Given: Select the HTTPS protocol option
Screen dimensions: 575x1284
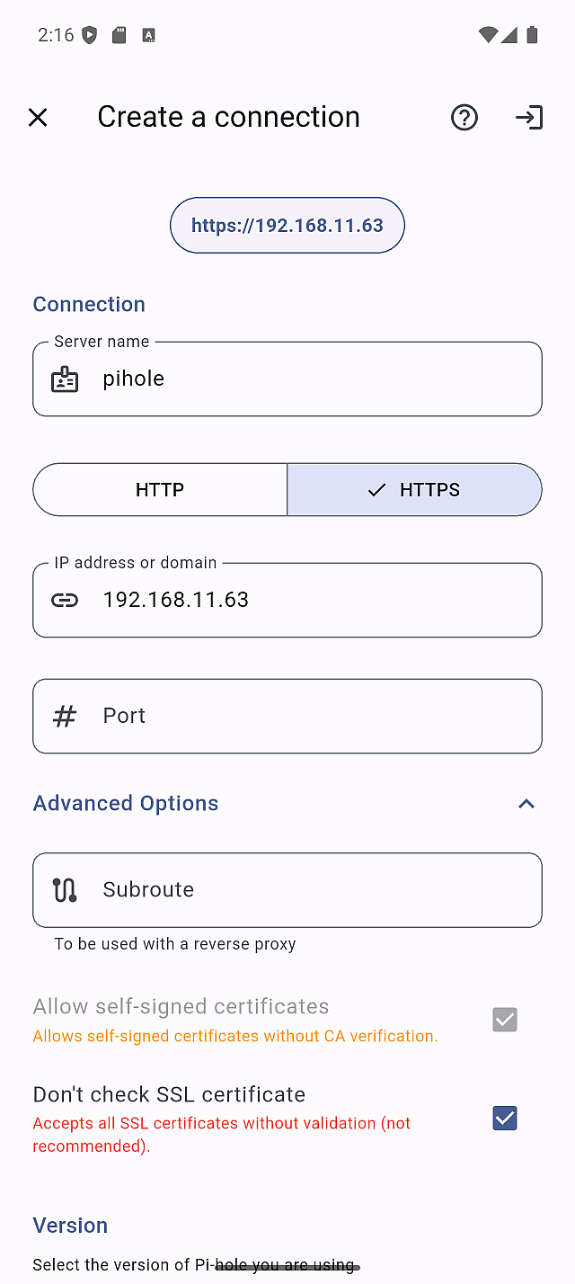Looking at the screenshot, I should [414, 490].
